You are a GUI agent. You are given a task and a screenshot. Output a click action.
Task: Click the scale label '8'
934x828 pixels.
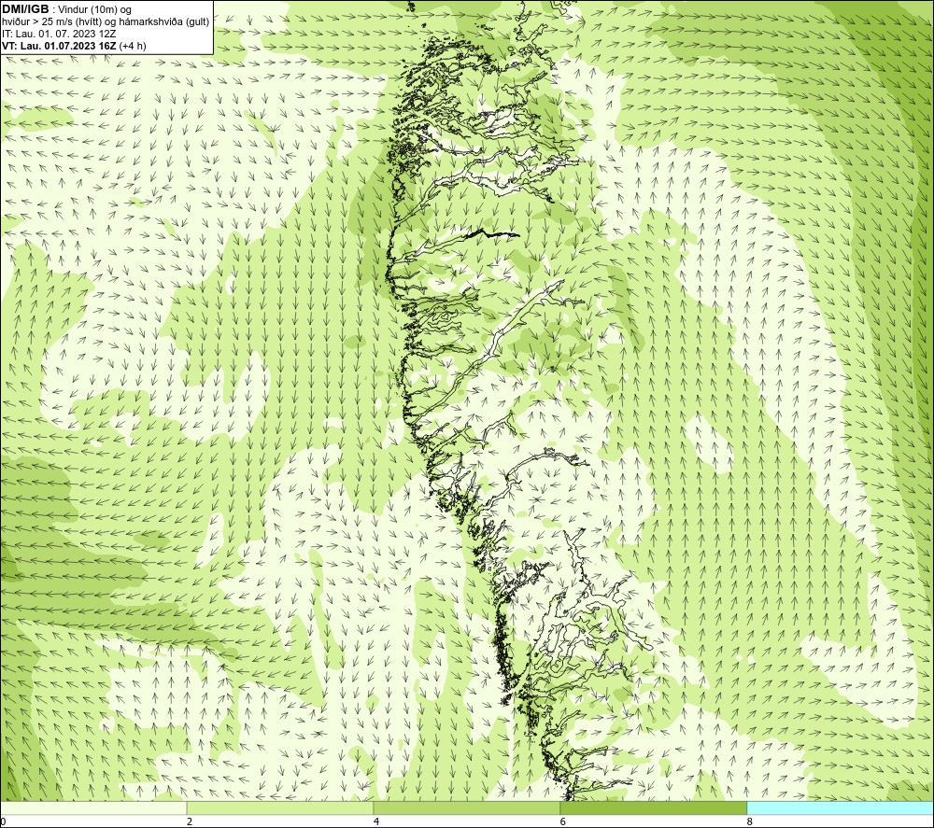tap(749, 822)
